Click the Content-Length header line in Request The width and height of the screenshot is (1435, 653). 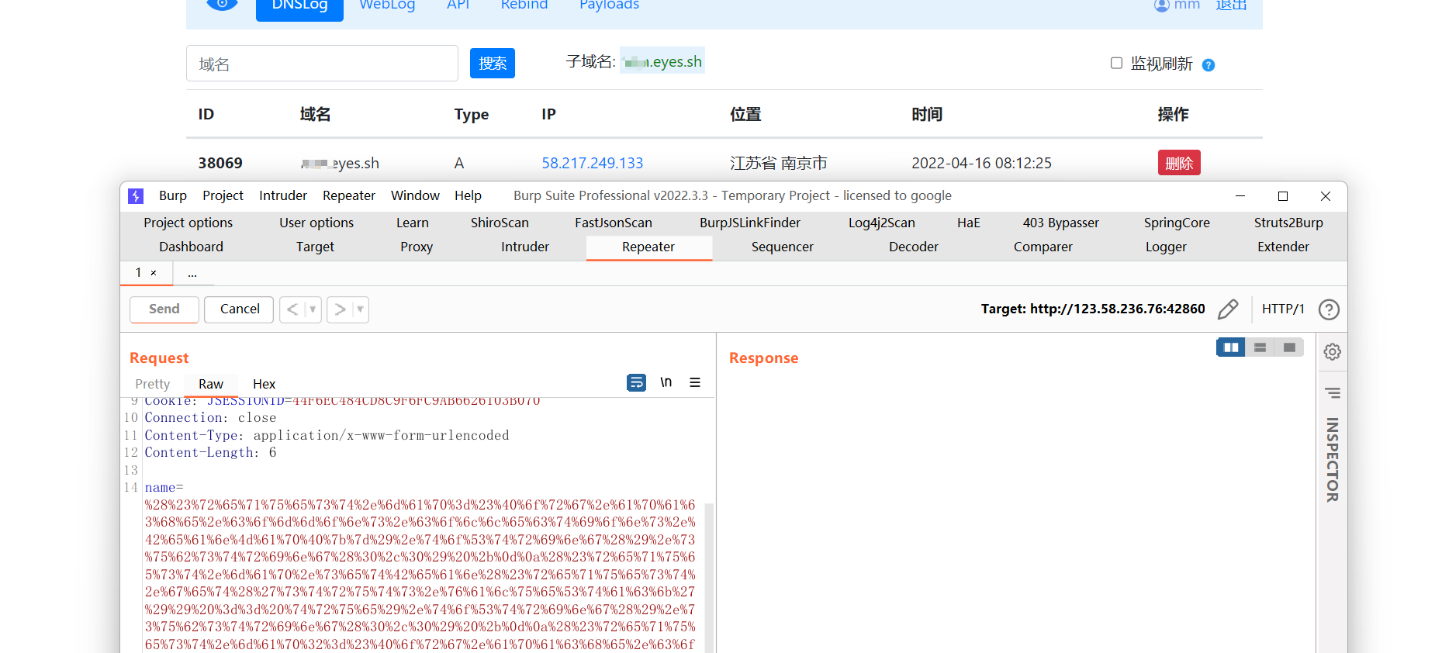click(210, 453)
